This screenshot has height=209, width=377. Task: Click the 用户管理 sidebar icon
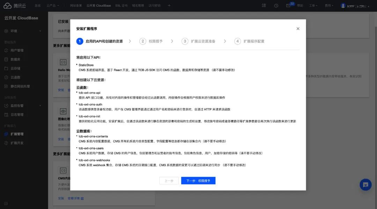tap(6, 50)
